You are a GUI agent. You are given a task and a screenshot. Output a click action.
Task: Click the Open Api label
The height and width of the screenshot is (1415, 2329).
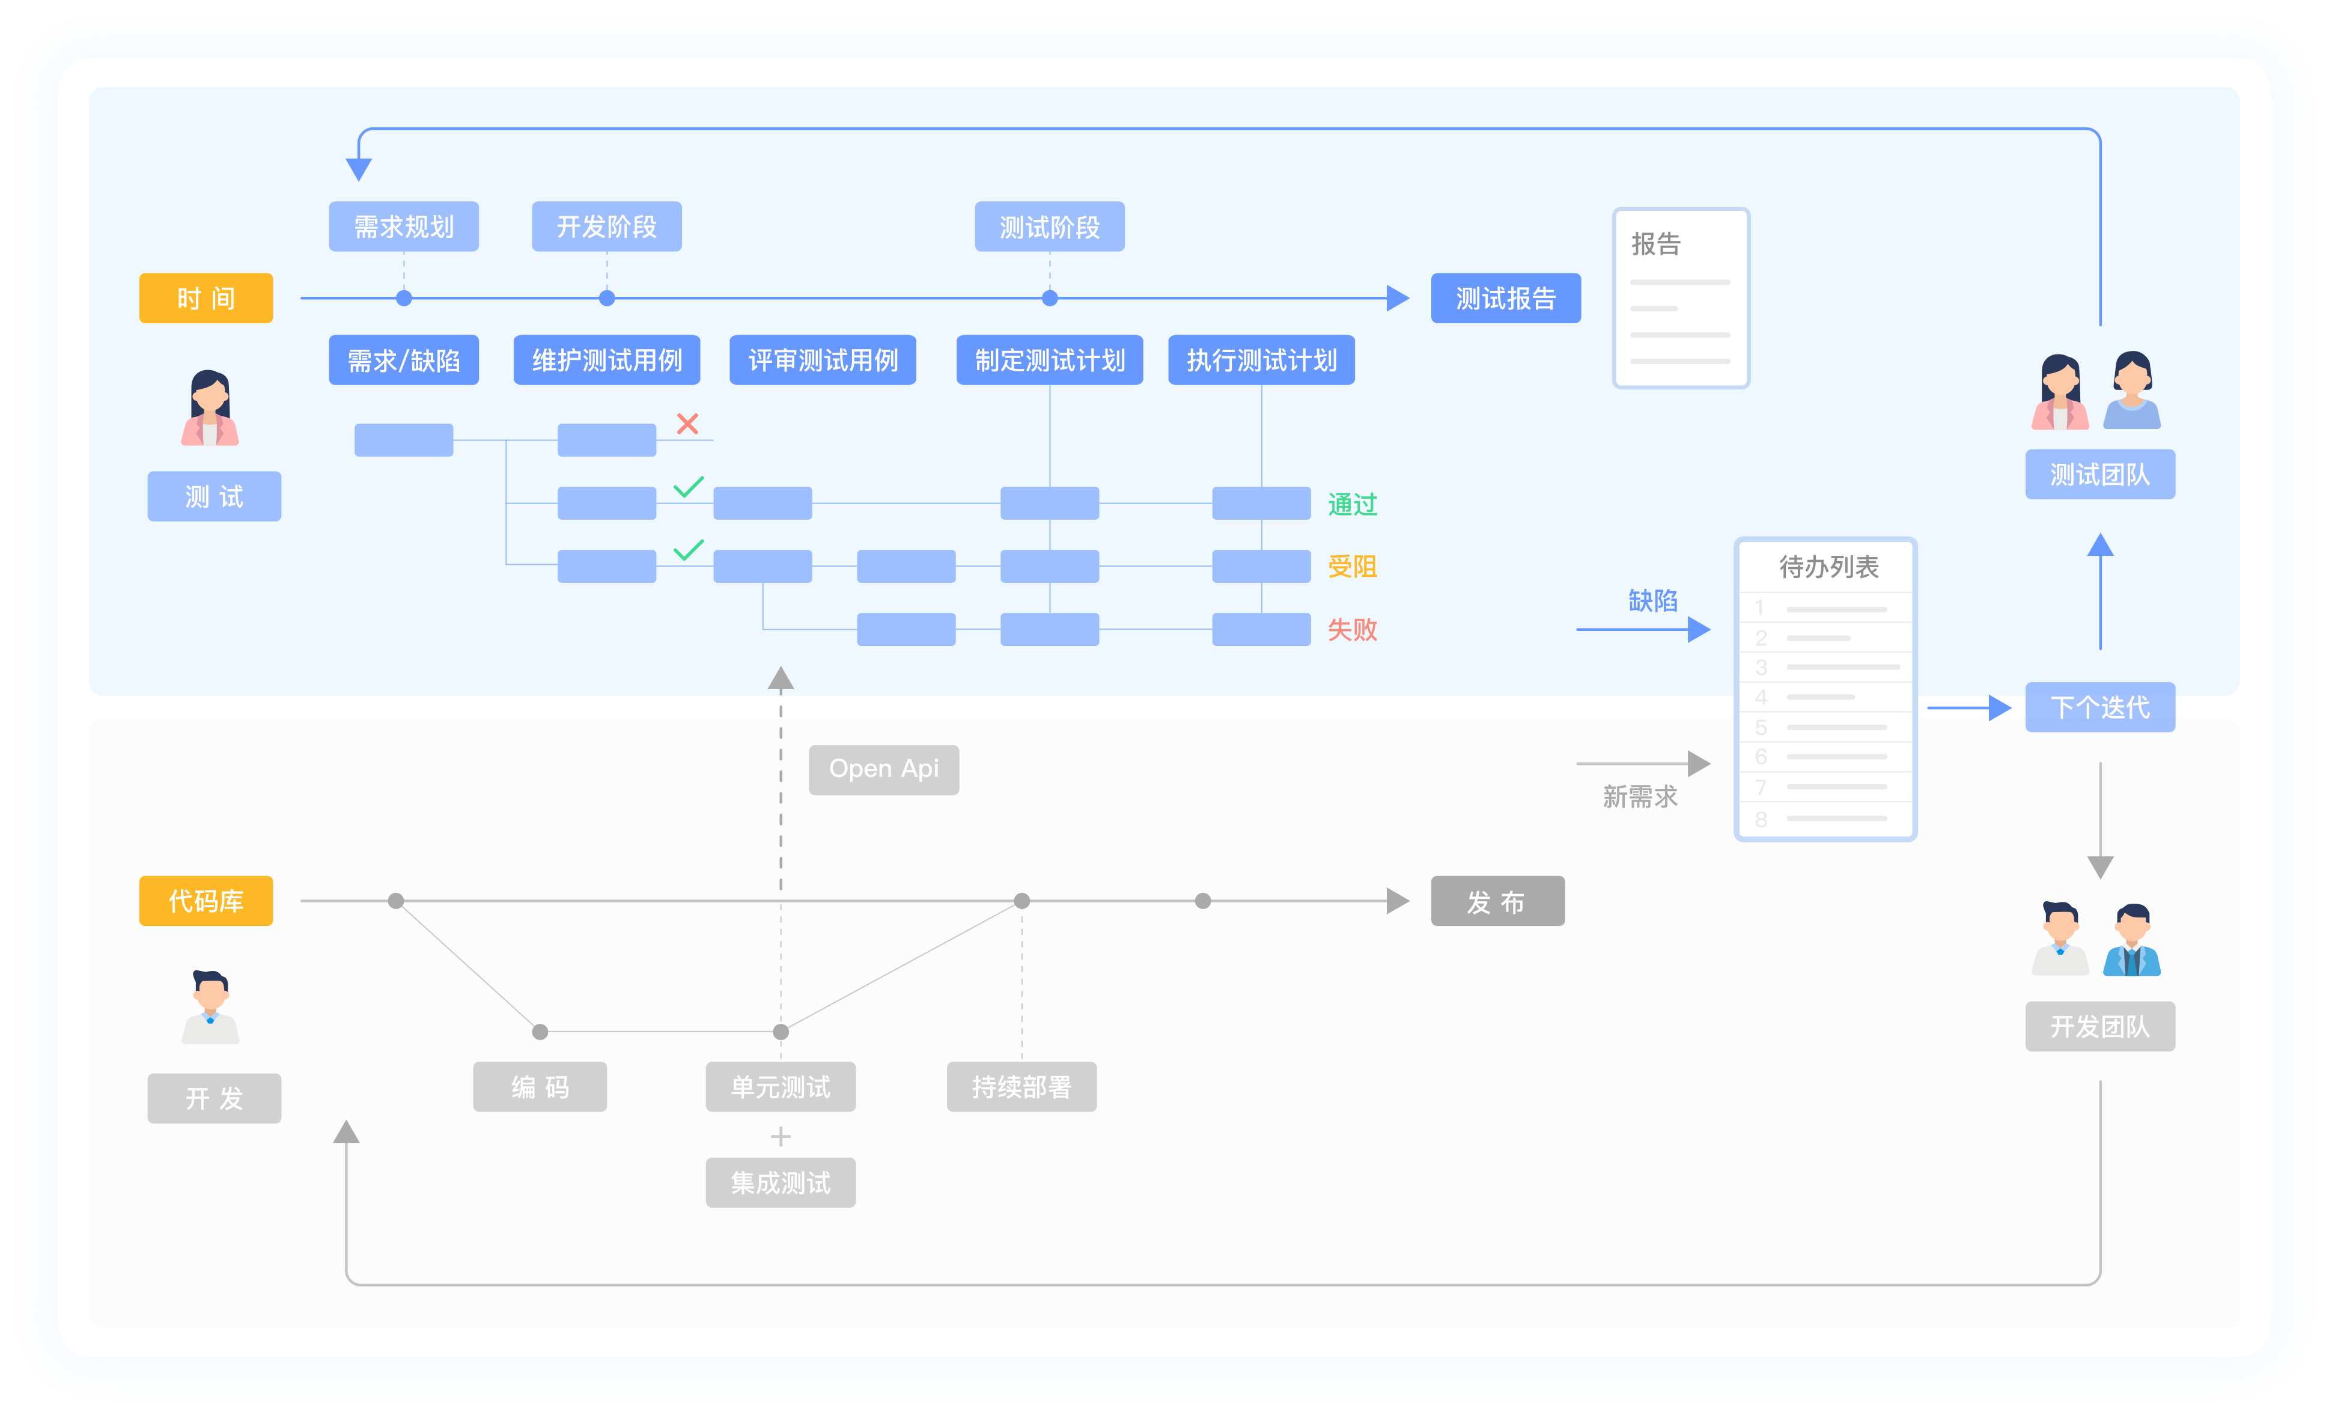(x=884, y=770)
